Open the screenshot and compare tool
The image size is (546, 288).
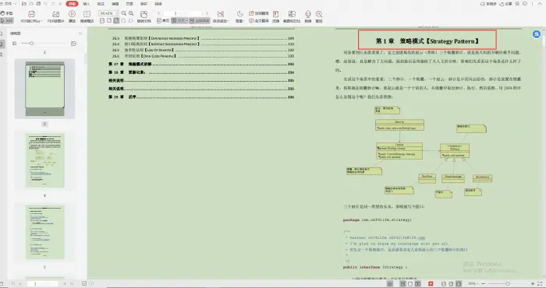(x=292, y=16)
